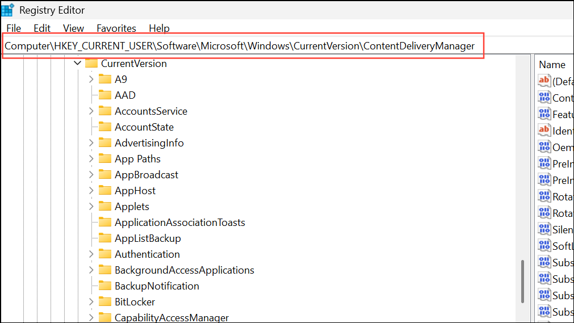Click the SoftL... DWORD value icon
The image size is (574, 323).
click(544, 246)
